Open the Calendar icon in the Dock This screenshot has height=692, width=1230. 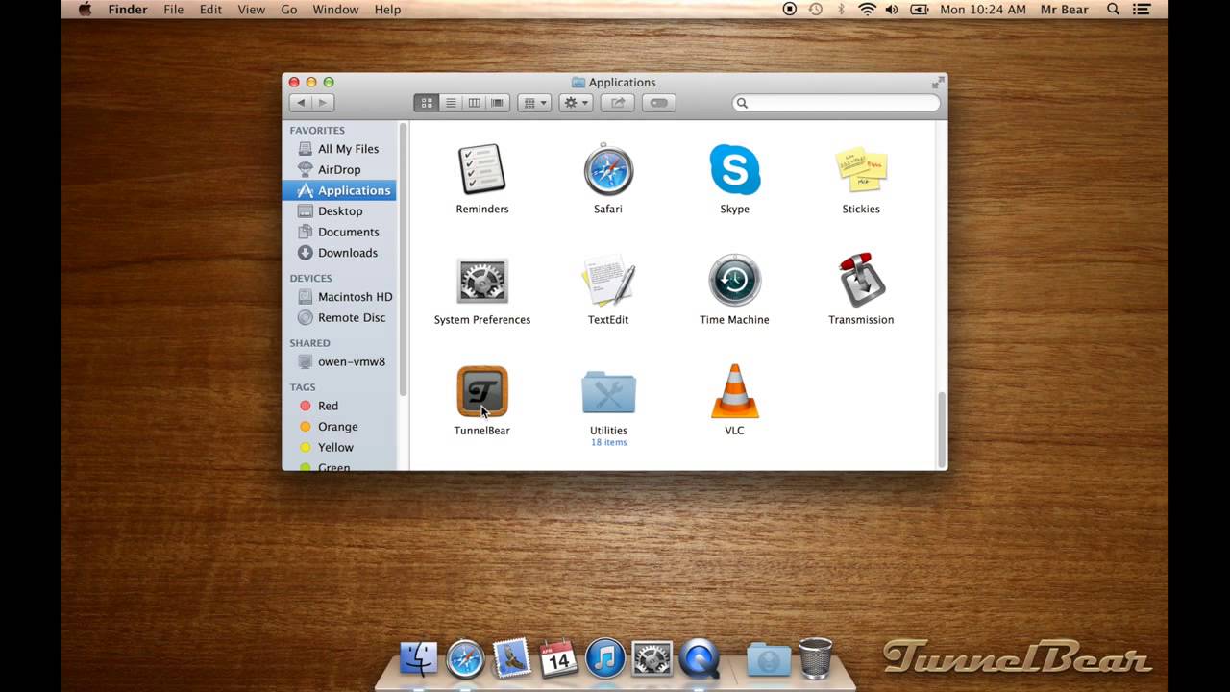click(558, 659)
